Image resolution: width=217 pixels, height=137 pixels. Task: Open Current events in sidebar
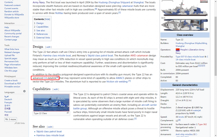coord(11,8)
